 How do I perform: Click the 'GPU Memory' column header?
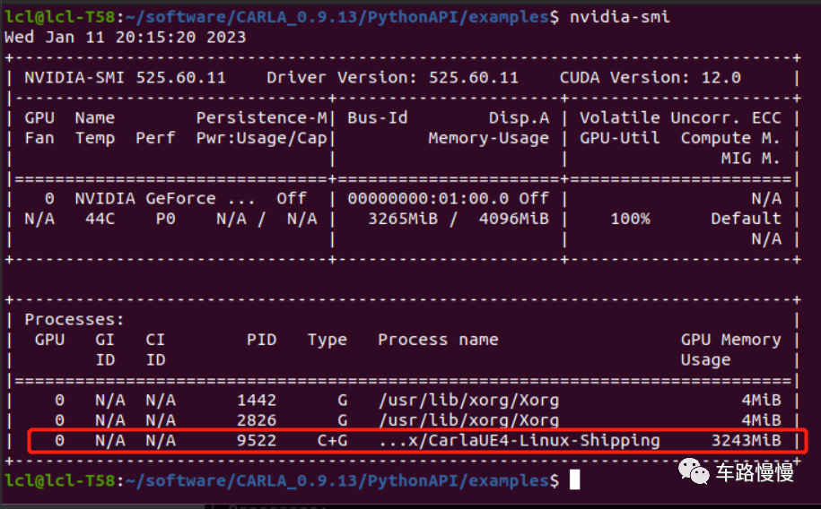click(x=730, y=340)
